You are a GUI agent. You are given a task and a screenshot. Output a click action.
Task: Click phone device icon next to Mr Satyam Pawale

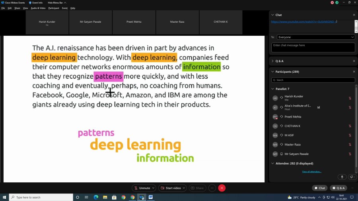282,154
